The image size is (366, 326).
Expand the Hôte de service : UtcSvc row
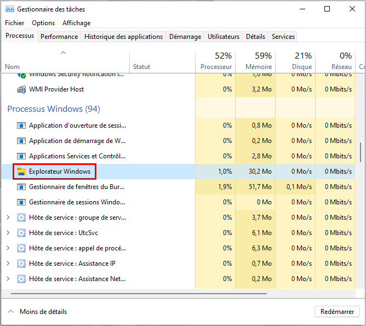8,233
